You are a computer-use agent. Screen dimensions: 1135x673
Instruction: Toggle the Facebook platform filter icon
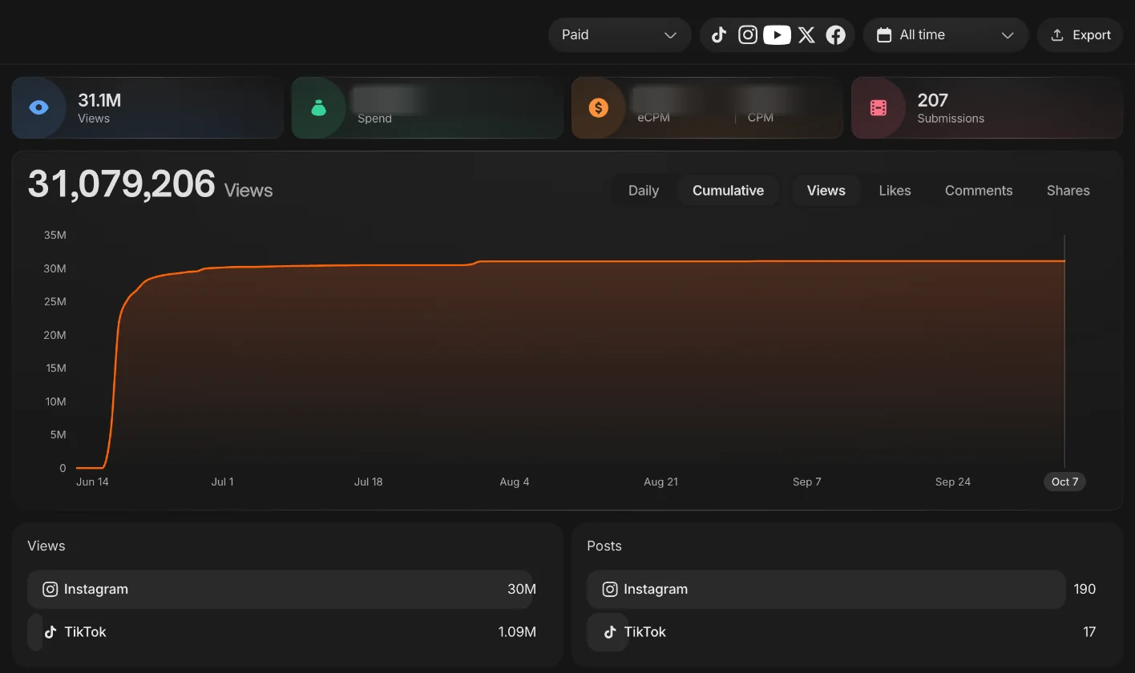click(835, 34)
